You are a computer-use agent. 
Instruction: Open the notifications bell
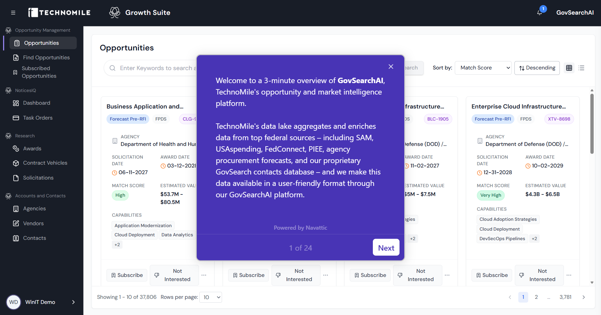(x=539, y=13)
